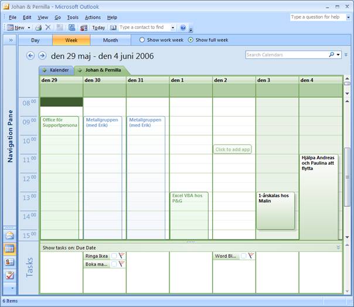Open the Go menu

[x=58, y=18]
